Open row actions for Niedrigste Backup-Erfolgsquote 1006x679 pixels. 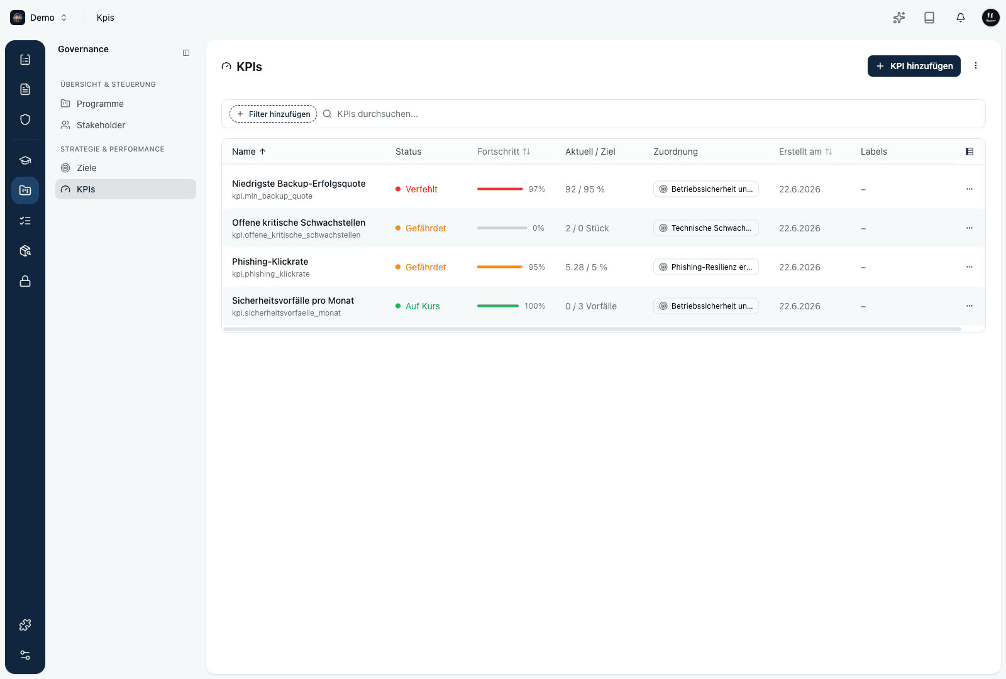[x=970, y=189]
